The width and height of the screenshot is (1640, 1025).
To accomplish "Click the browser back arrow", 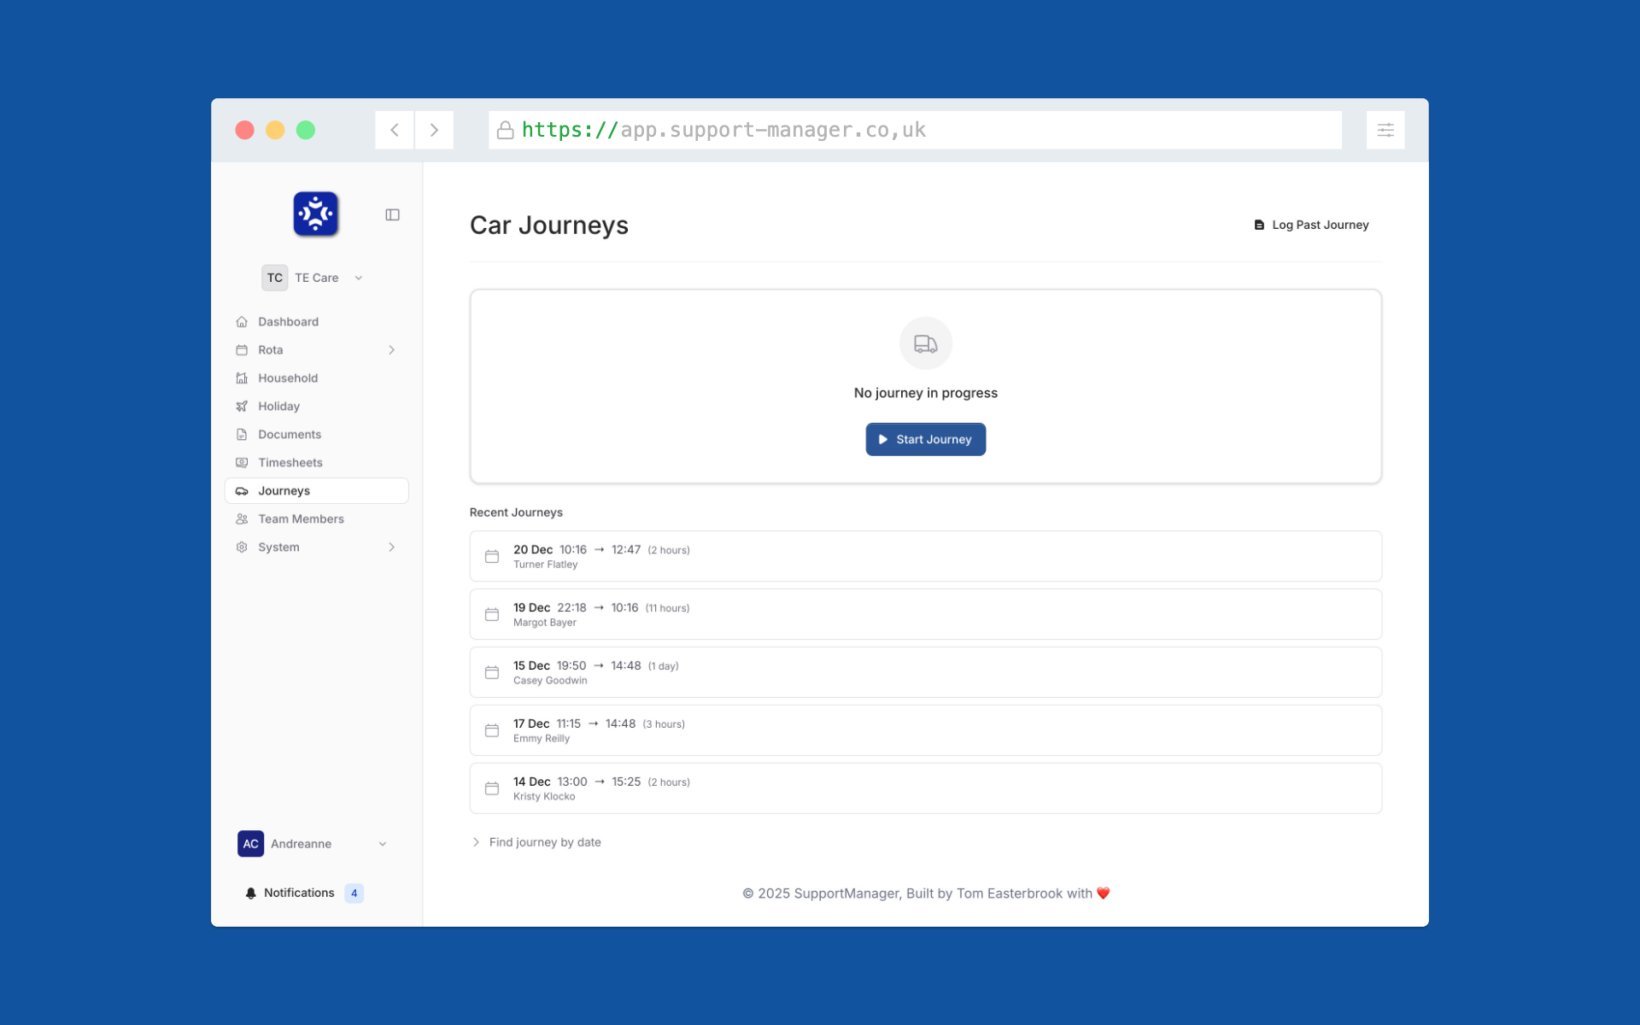I will [x=394, y=130].
